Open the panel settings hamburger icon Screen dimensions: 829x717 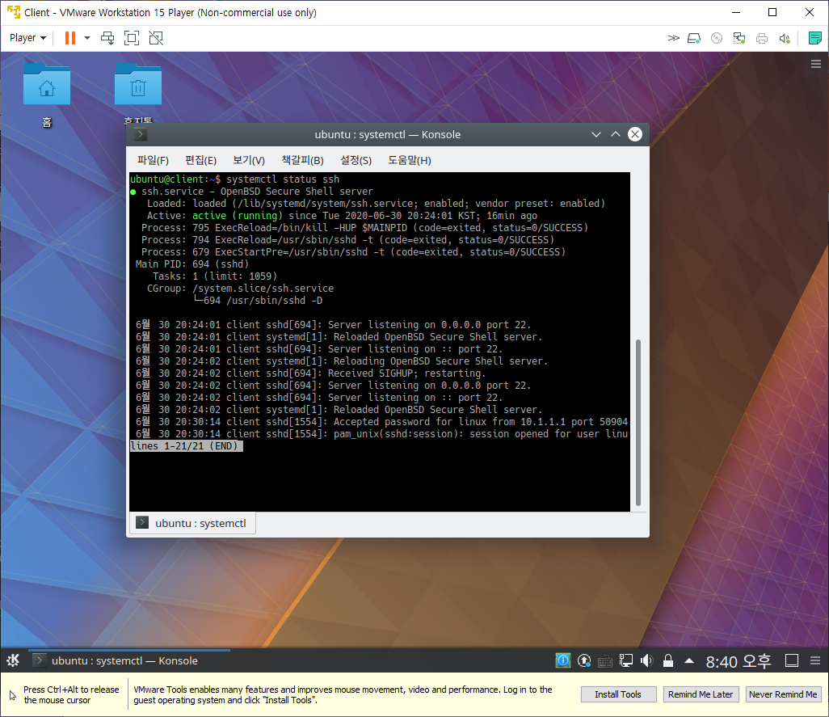[815, 660]
